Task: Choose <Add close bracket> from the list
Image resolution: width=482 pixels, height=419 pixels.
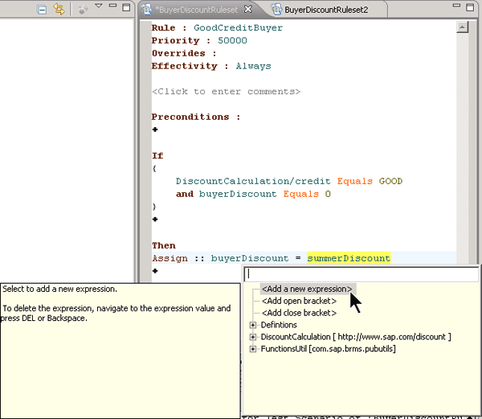Action: click(299, 313)
